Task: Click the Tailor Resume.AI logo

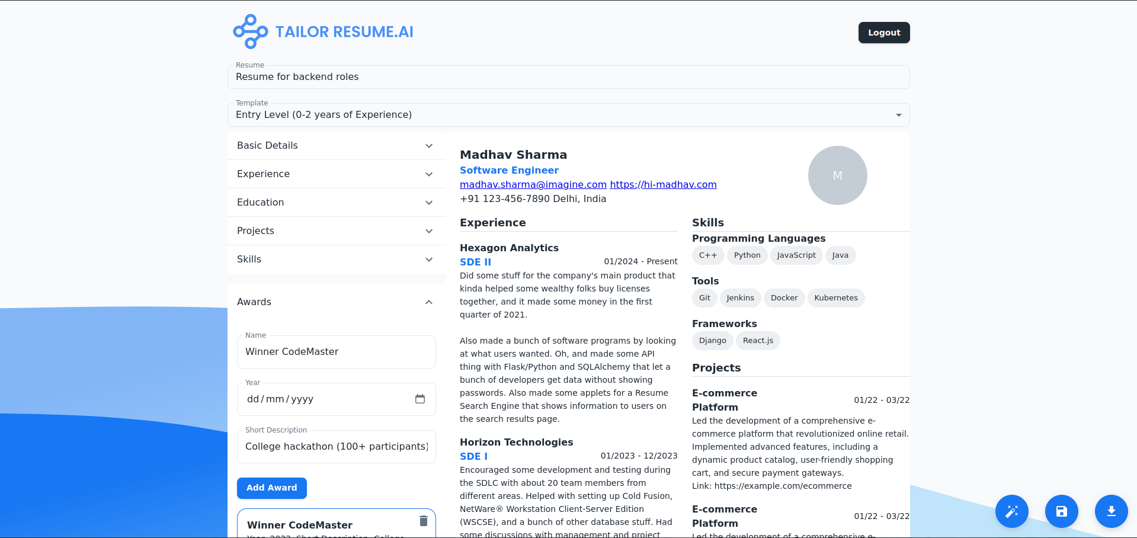Action: (324, 31)
